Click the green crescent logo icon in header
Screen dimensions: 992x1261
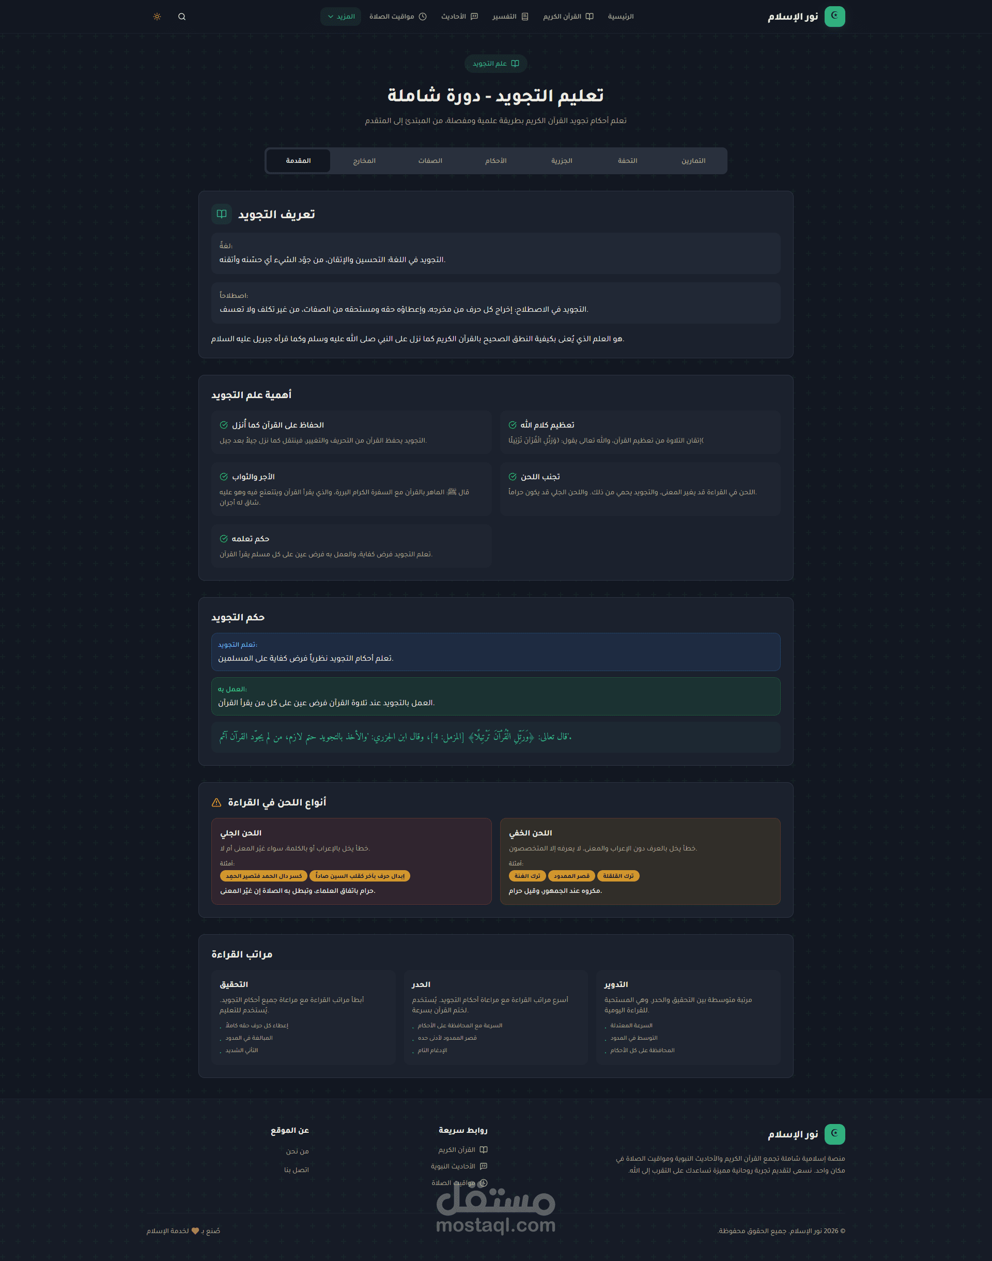point(834,16)
